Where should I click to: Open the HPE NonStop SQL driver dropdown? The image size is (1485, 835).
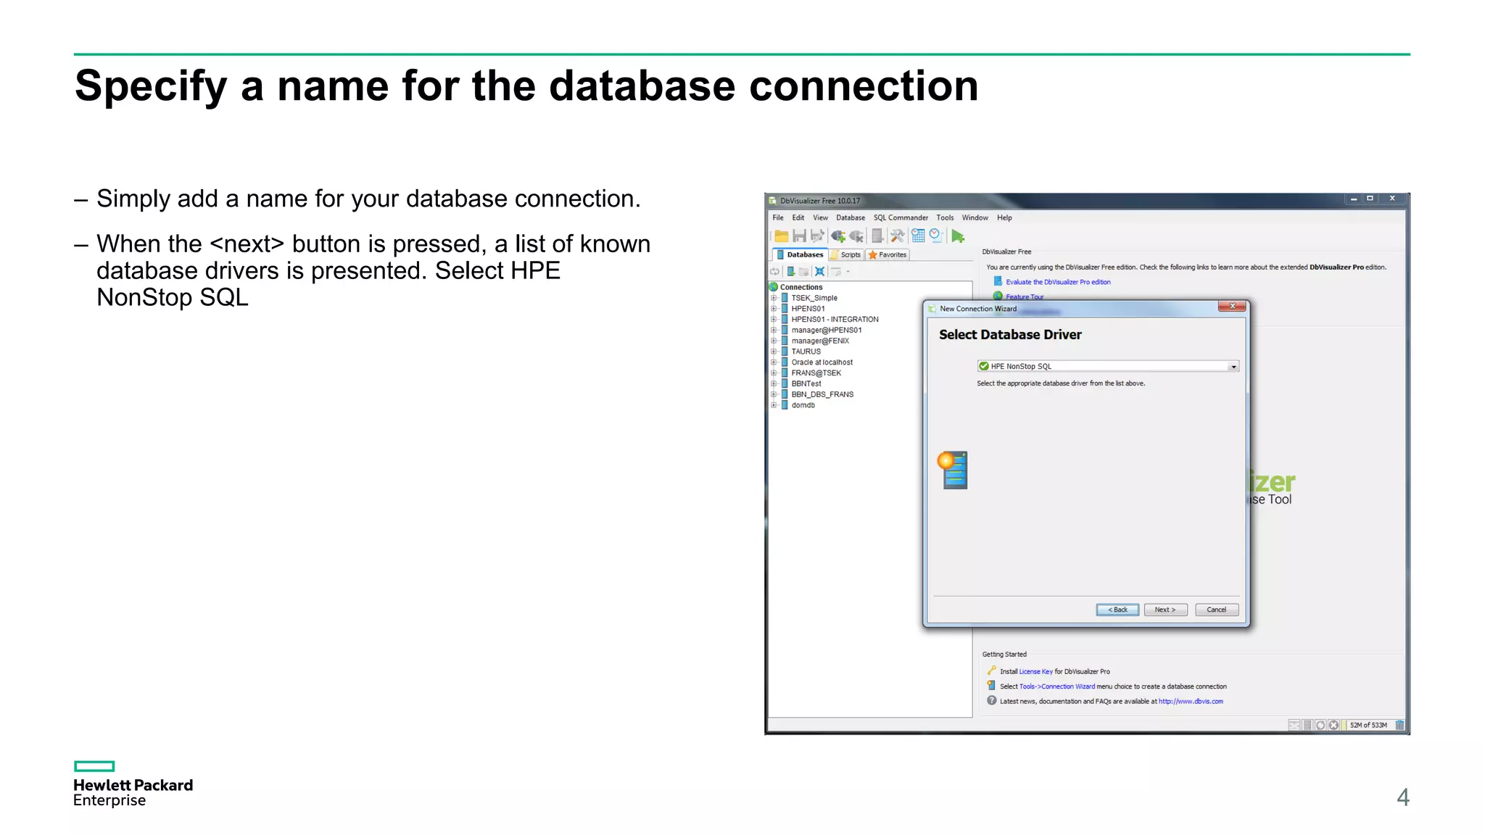(1233, 367)
